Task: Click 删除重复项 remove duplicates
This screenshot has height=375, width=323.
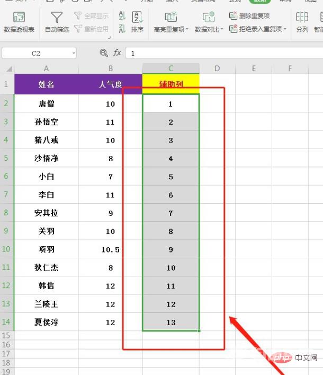Action: [250, 16]
